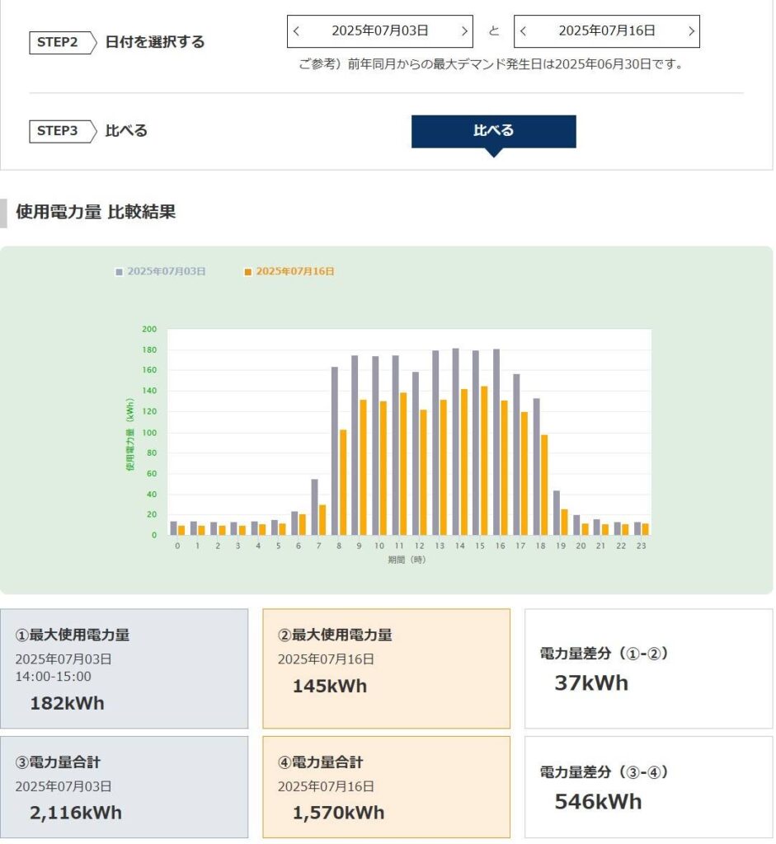Select the ①最大使用電力量 182kWh card

click(x=124, y=668)
